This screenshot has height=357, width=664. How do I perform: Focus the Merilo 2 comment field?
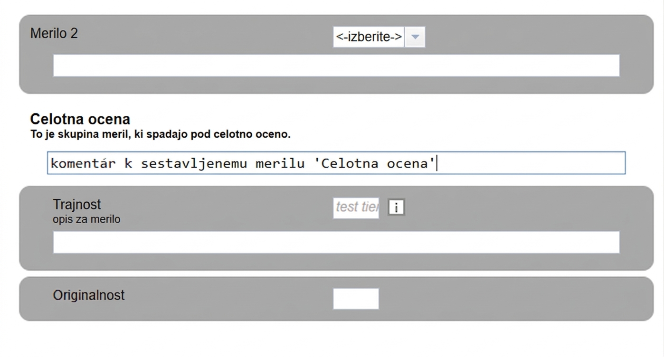[336, 66]
